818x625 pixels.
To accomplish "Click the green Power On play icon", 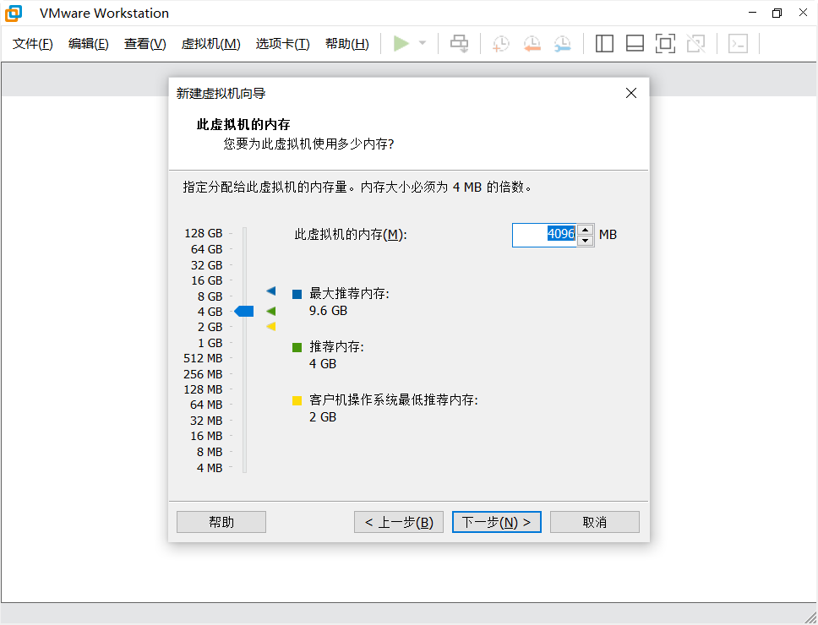I will coord(401,43).
